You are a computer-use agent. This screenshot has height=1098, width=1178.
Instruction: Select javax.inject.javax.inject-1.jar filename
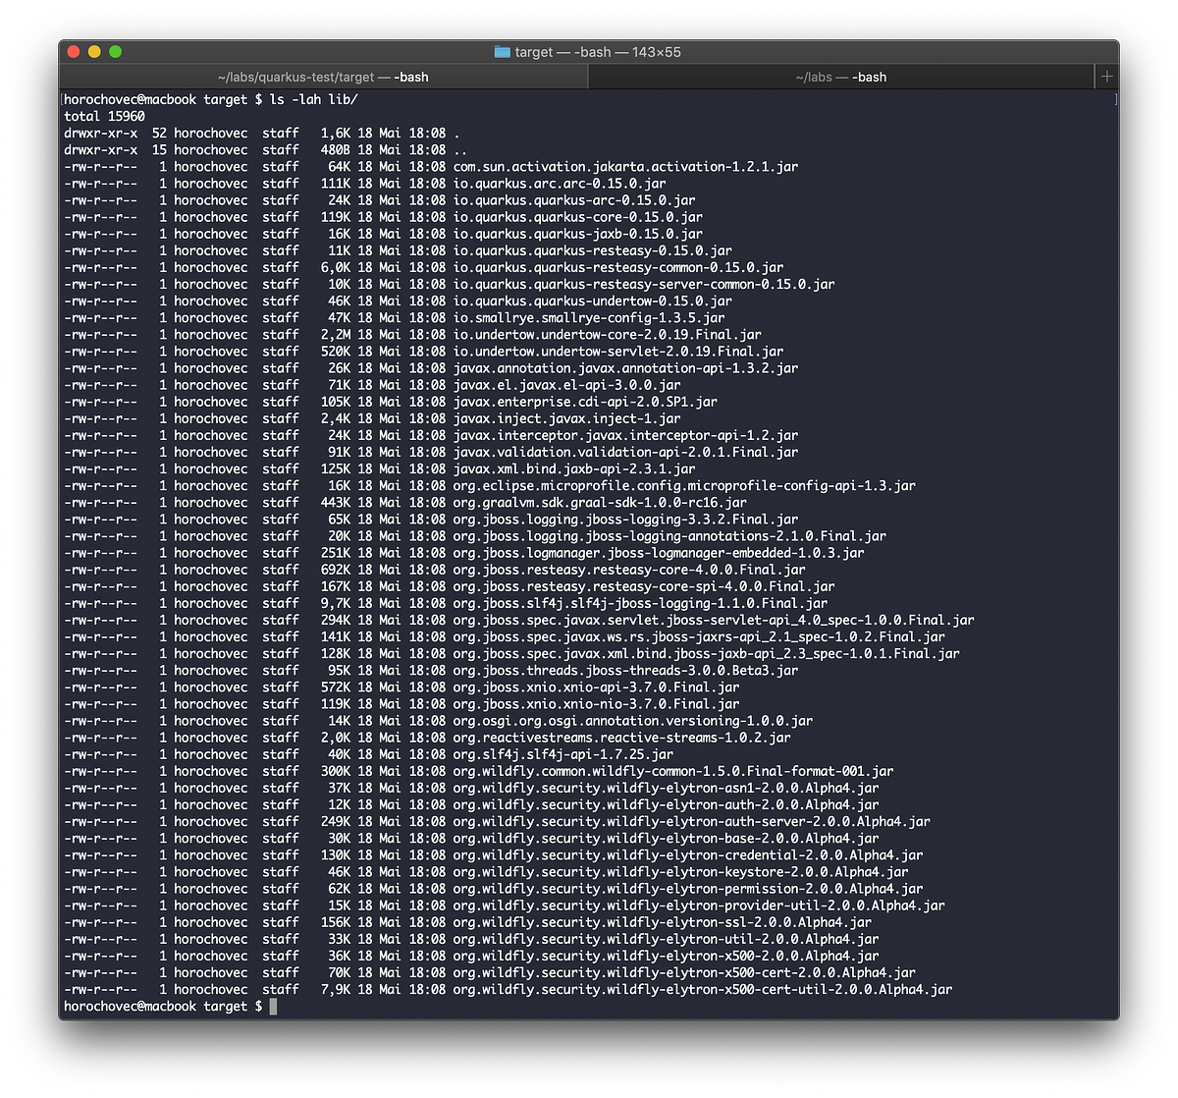tap(567, 418)
